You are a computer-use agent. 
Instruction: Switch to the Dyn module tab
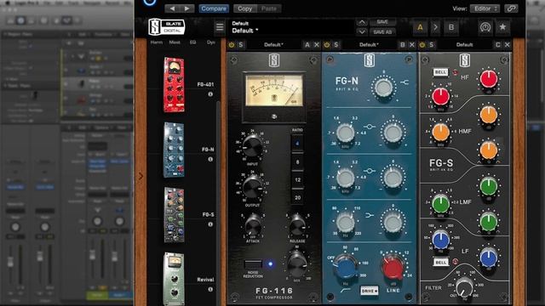tap(210, 42)
